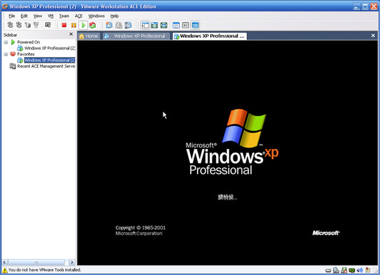Open the Team menu
The image size is (380, 275).
tap(64, 16)
